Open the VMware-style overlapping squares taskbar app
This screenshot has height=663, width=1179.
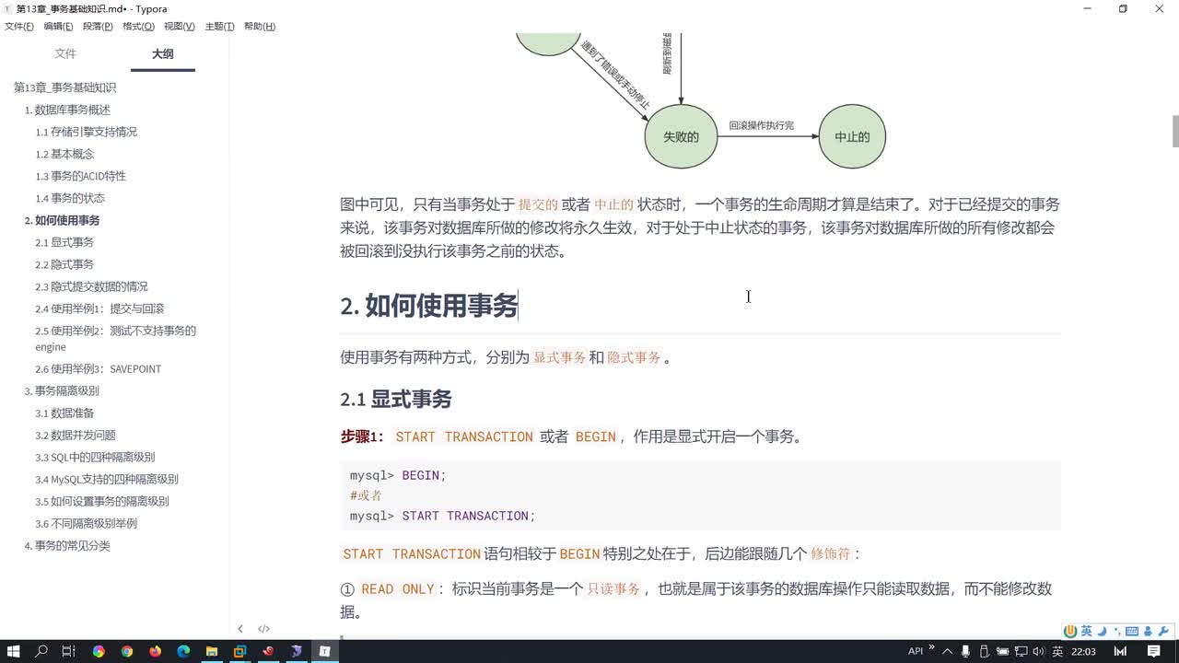(x=239, y=651)
